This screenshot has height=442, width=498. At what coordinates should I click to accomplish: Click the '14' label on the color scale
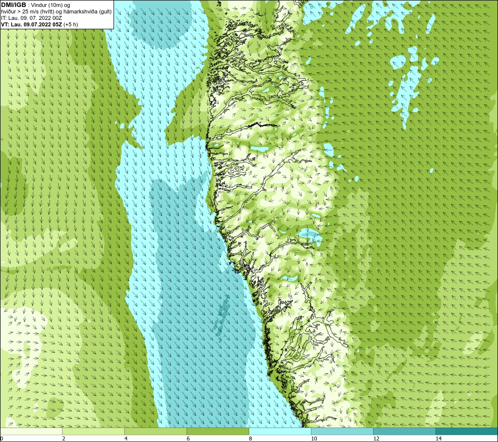pos(439,439)
